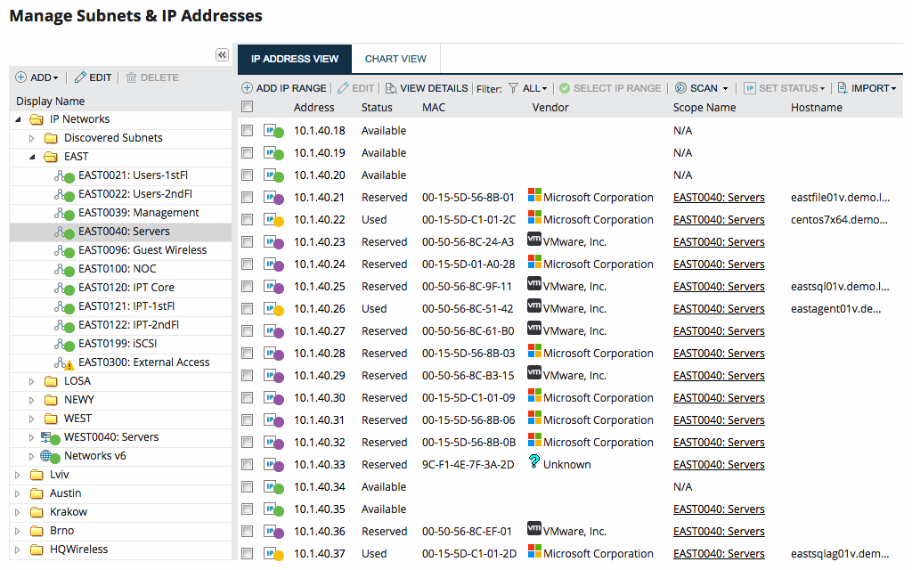Collapse the EAST folder
This screenshot has height=570, width=912.
coord(32,157)
